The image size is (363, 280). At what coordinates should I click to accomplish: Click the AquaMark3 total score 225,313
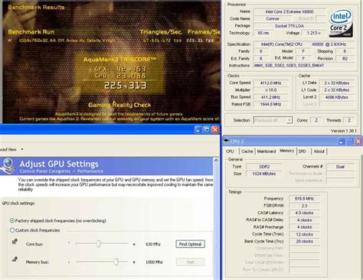125,86
